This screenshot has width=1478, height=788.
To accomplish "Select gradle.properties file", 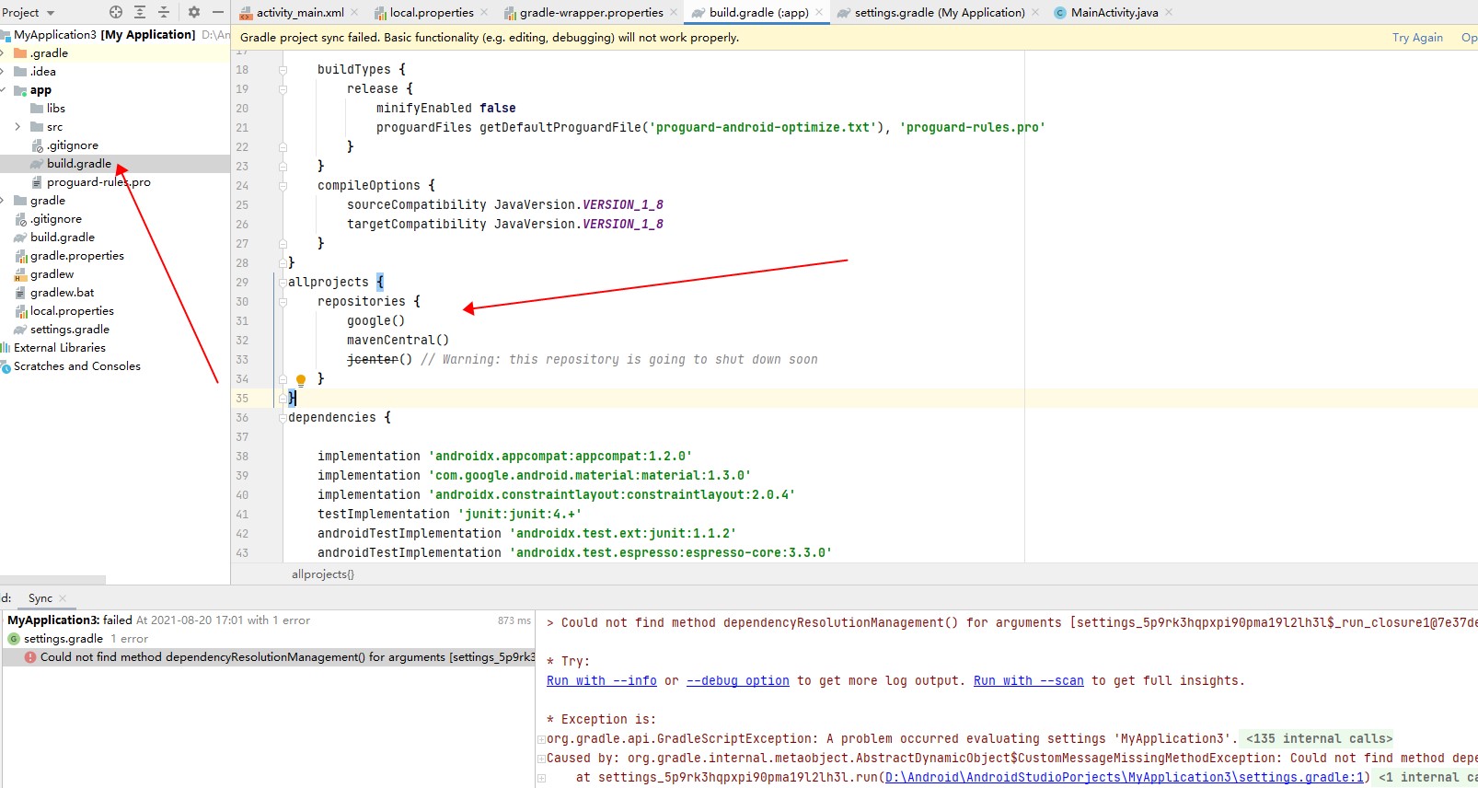I will click(x=76, y=255).
